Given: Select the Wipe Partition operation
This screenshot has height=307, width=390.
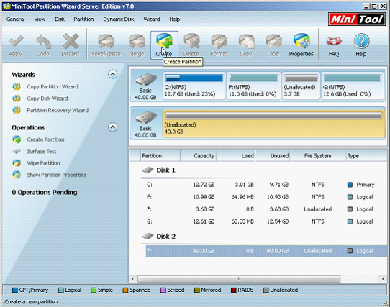Looking at the screenshot, I should tap(43, 163).
